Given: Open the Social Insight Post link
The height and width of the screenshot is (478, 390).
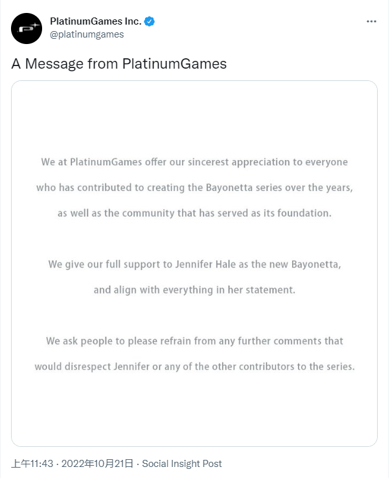Looking at the screenshot, I should coord(182,464).
